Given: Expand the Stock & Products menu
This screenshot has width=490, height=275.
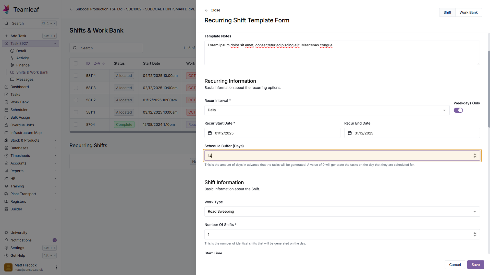Looking at the screenshot, I should pos(55,140).
